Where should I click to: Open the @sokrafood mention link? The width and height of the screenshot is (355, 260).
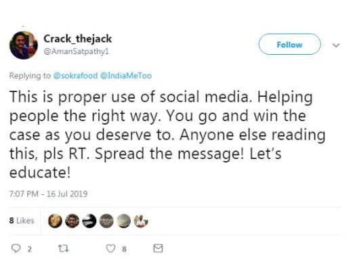click(x=75, y=76)
